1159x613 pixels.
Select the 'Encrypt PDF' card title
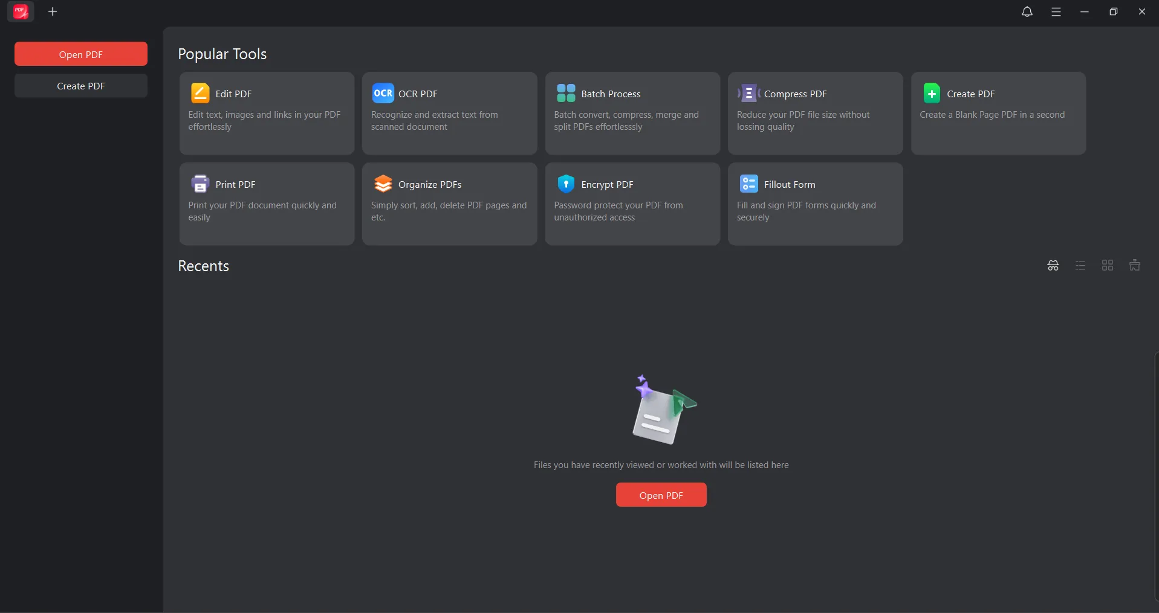(607, 184)
